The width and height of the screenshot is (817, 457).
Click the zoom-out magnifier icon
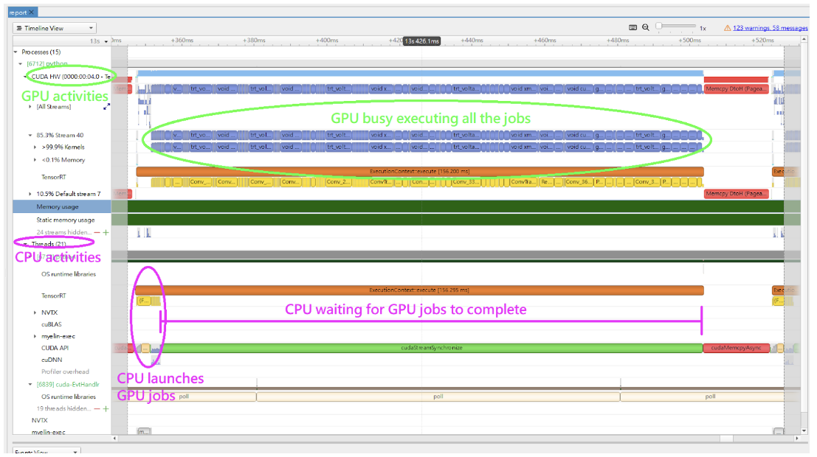[x=646, y=27]
